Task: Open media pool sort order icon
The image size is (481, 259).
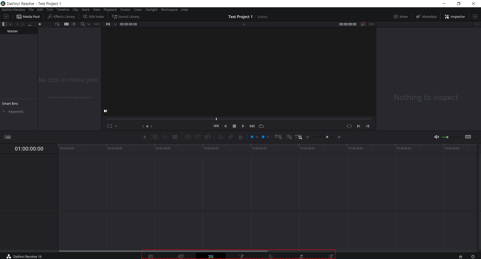Action: pyautogui.click(x=57, y=24)
